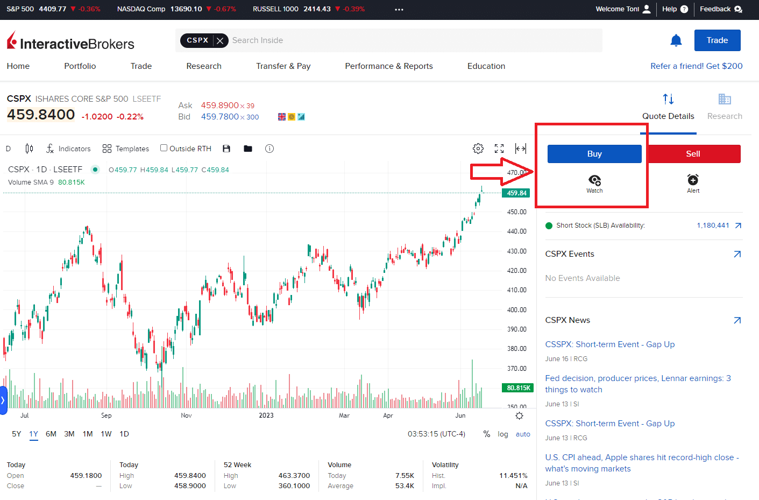Set an Alert with the alarm clock icon
Image resolution: width=759 pixels, height=500 pixels.
[693, 180]
